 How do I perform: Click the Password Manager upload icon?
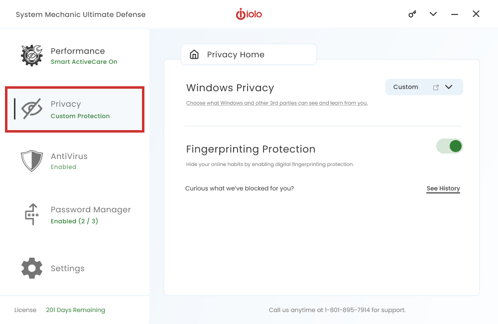tap(32, 214)
